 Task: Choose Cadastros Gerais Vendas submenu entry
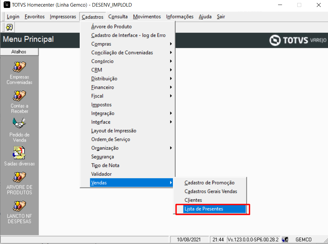[x=214, y=191]
